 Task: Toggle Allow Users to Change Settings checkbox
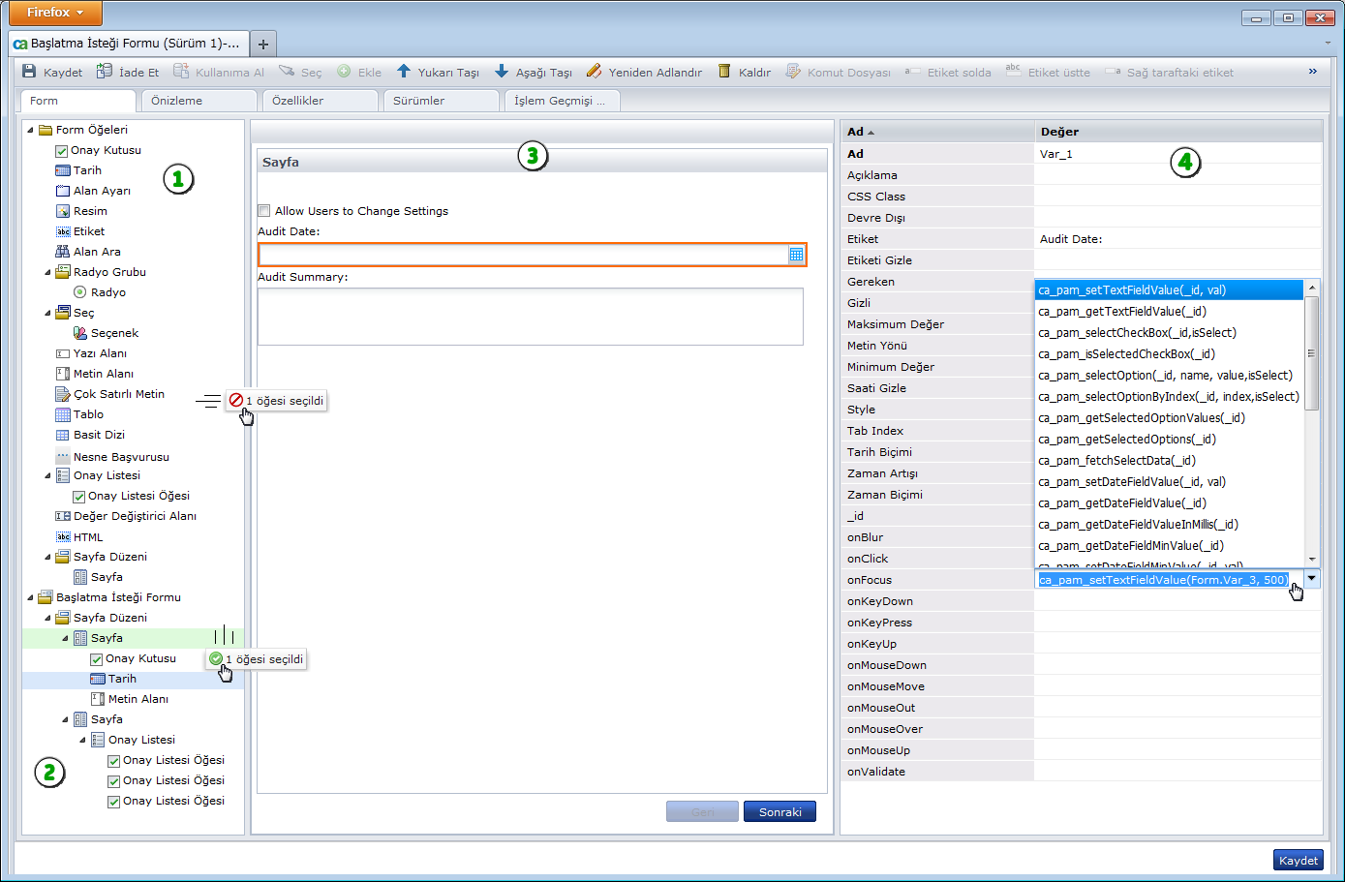click(x=264, y=211)
